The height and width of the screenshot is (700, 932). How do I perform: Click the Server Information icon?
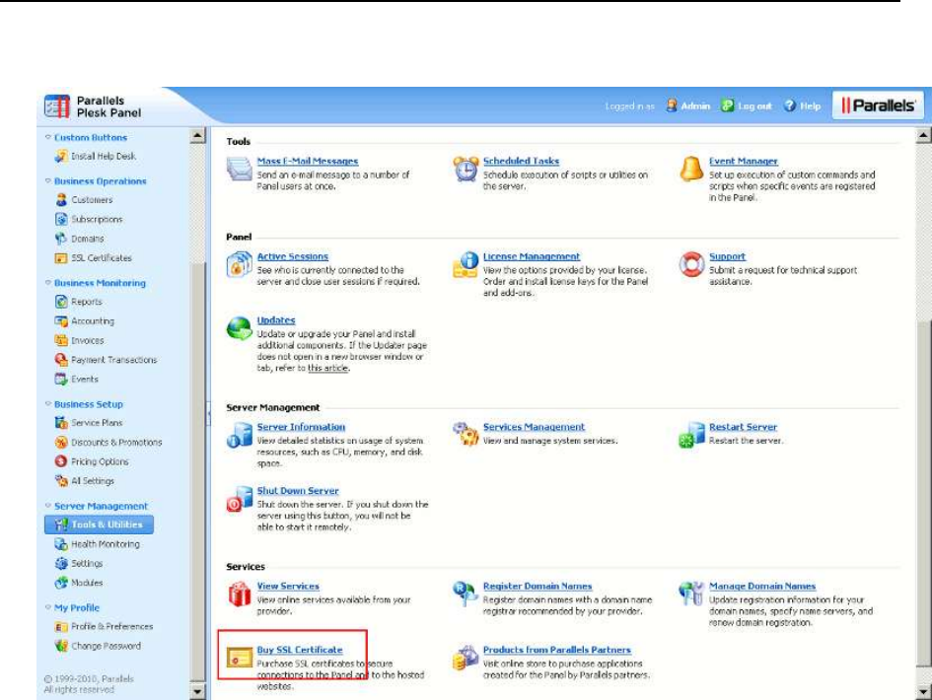(240, 435)
